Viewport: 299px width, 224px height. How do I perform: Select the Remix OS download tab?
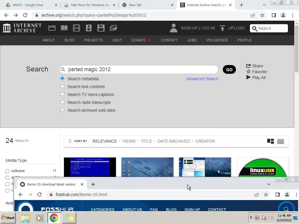pos(51,184)
